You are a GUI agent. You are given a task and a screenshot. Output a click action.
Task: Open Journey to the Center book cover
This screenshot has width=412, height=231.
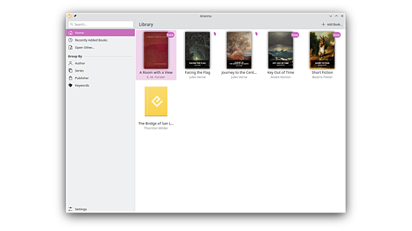point(239,50)
